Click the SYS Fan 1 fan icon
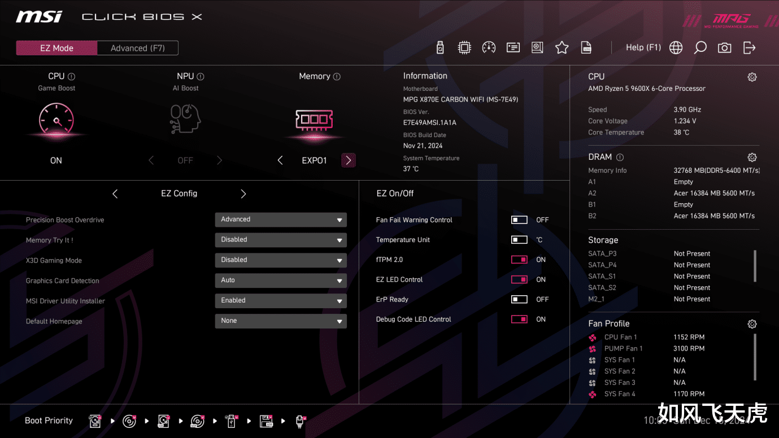Viewport: 779px width, 438px height. (x=593, y=360)
